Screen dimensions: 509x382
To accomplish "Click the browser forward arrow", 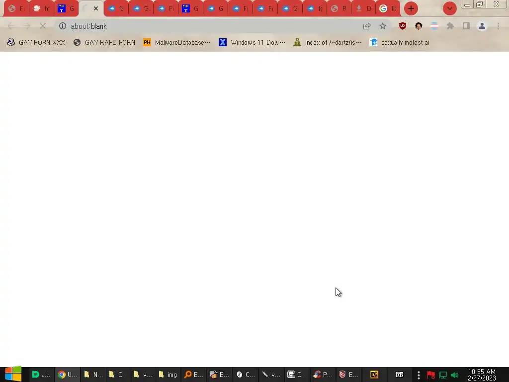I will (x=27, y=26).
